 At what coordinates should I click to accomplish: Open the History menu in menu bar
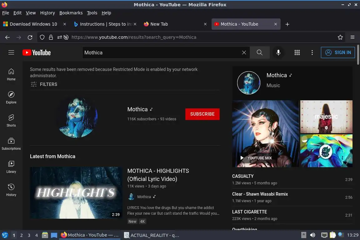(x=47, y=13)
